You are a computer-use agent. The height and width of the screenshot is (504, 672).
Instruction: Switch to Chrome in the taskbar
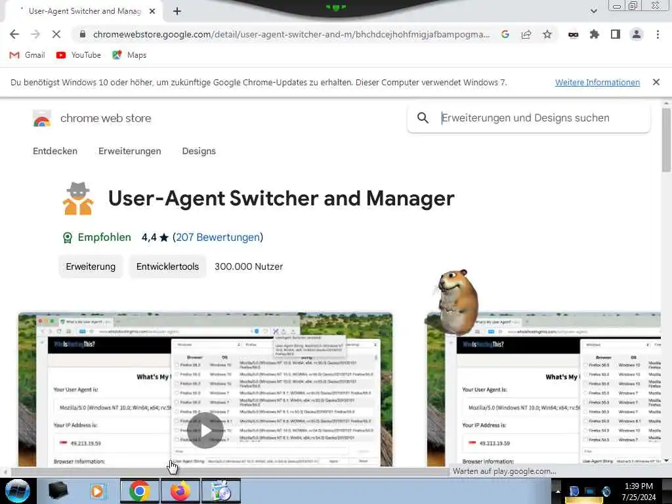pos(139,491)
